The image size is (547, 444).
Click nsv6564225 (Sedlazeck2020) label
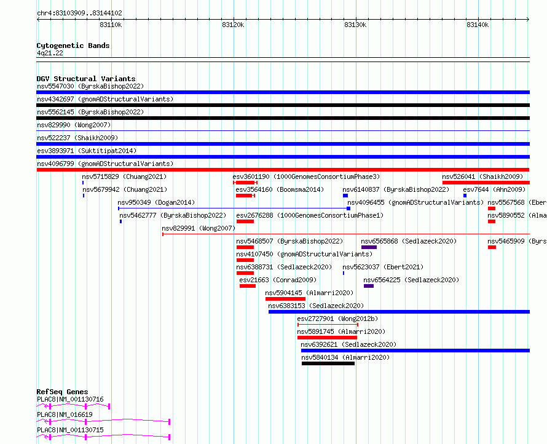pos(412,280)
